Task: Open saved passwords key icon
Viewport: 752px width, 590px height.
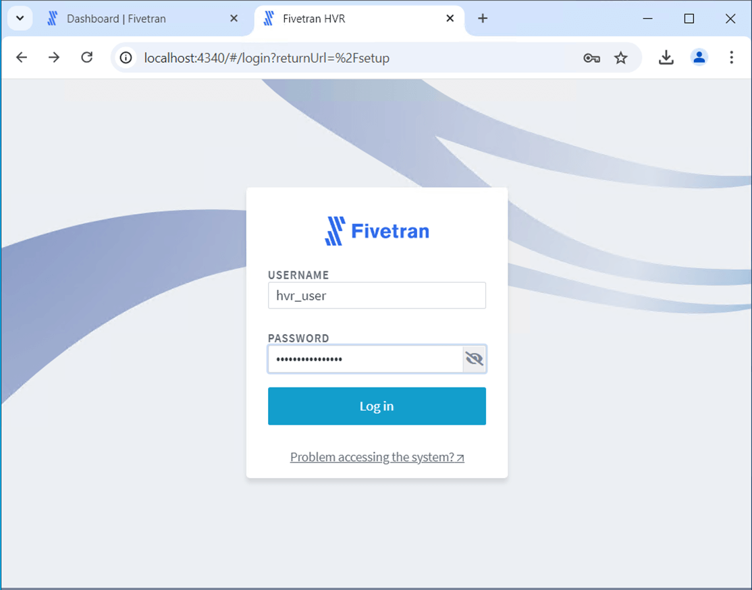Action: (591, 58)
